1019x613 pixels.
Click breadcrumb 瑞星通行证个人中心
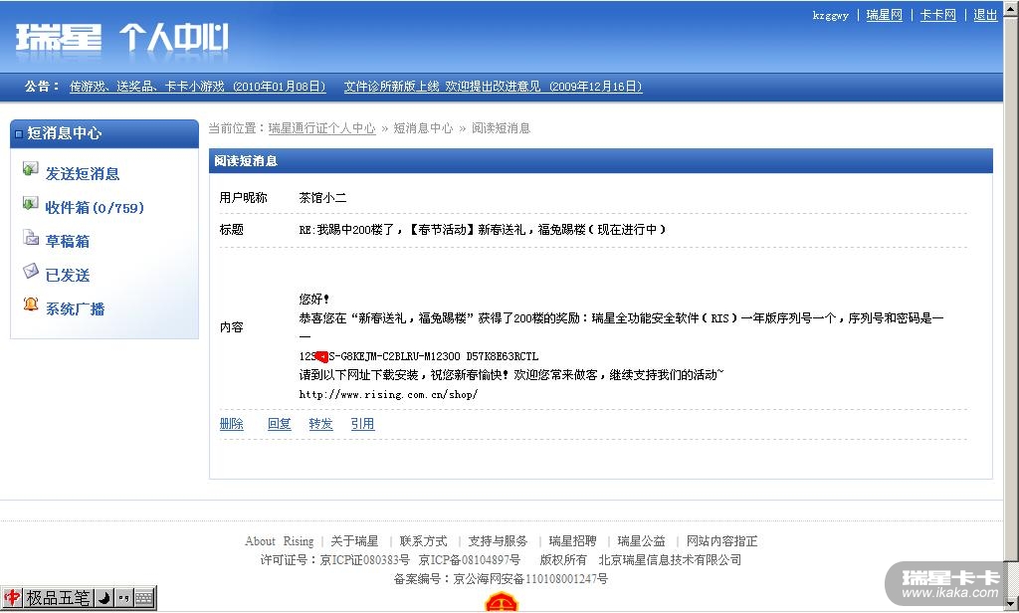pos(321,128)
